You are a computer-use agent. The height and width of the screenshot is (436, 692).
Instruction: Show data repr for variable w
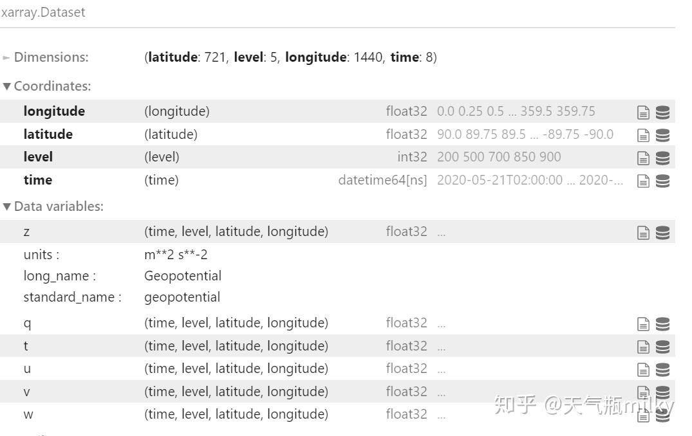point(661,414)
